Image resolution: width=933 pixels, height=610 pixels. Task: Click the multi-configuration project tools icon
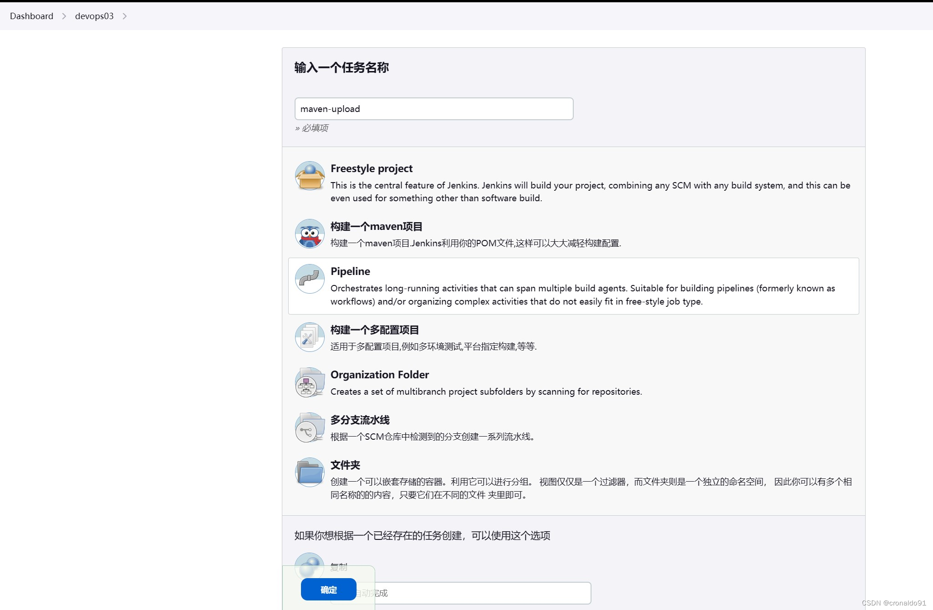tap(310, 337)
